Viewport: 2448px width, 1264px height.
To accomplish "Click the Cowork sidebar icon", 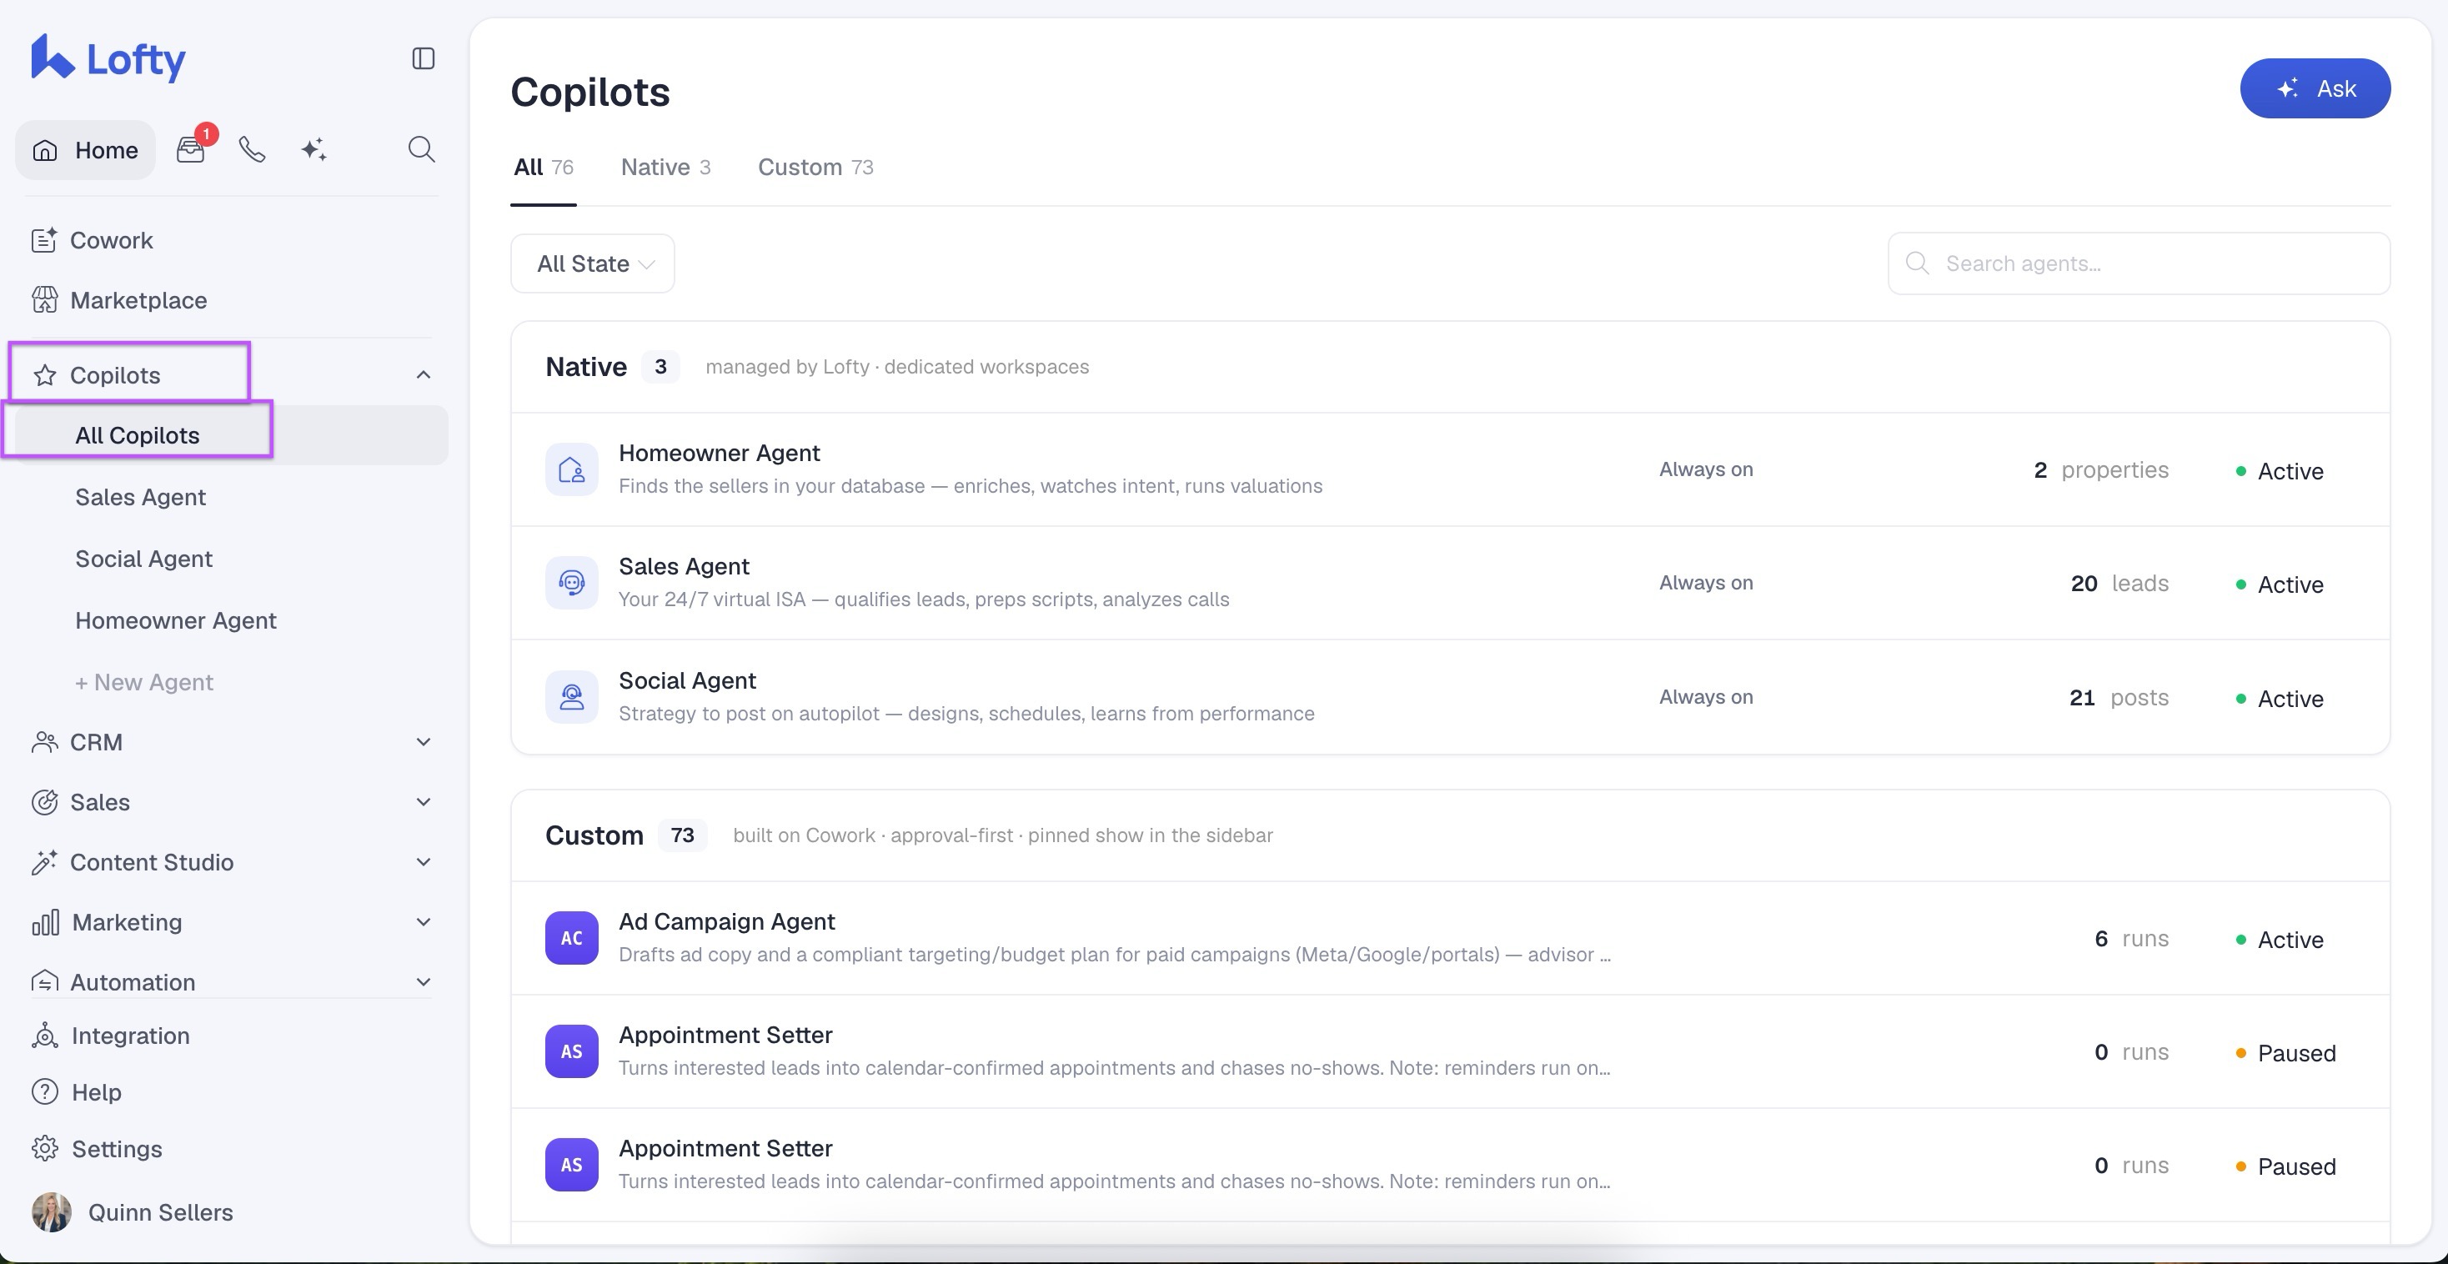I will click(x=43, y=240).
